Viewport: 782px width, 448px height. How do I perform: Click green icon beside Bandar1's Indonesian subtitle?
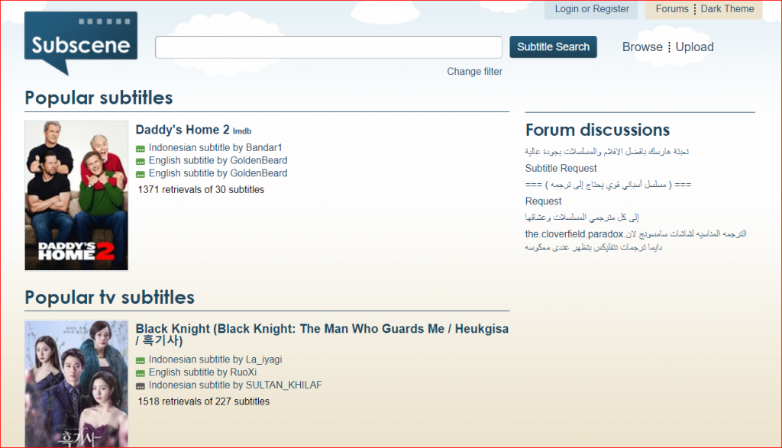click(x=141, y=148)
